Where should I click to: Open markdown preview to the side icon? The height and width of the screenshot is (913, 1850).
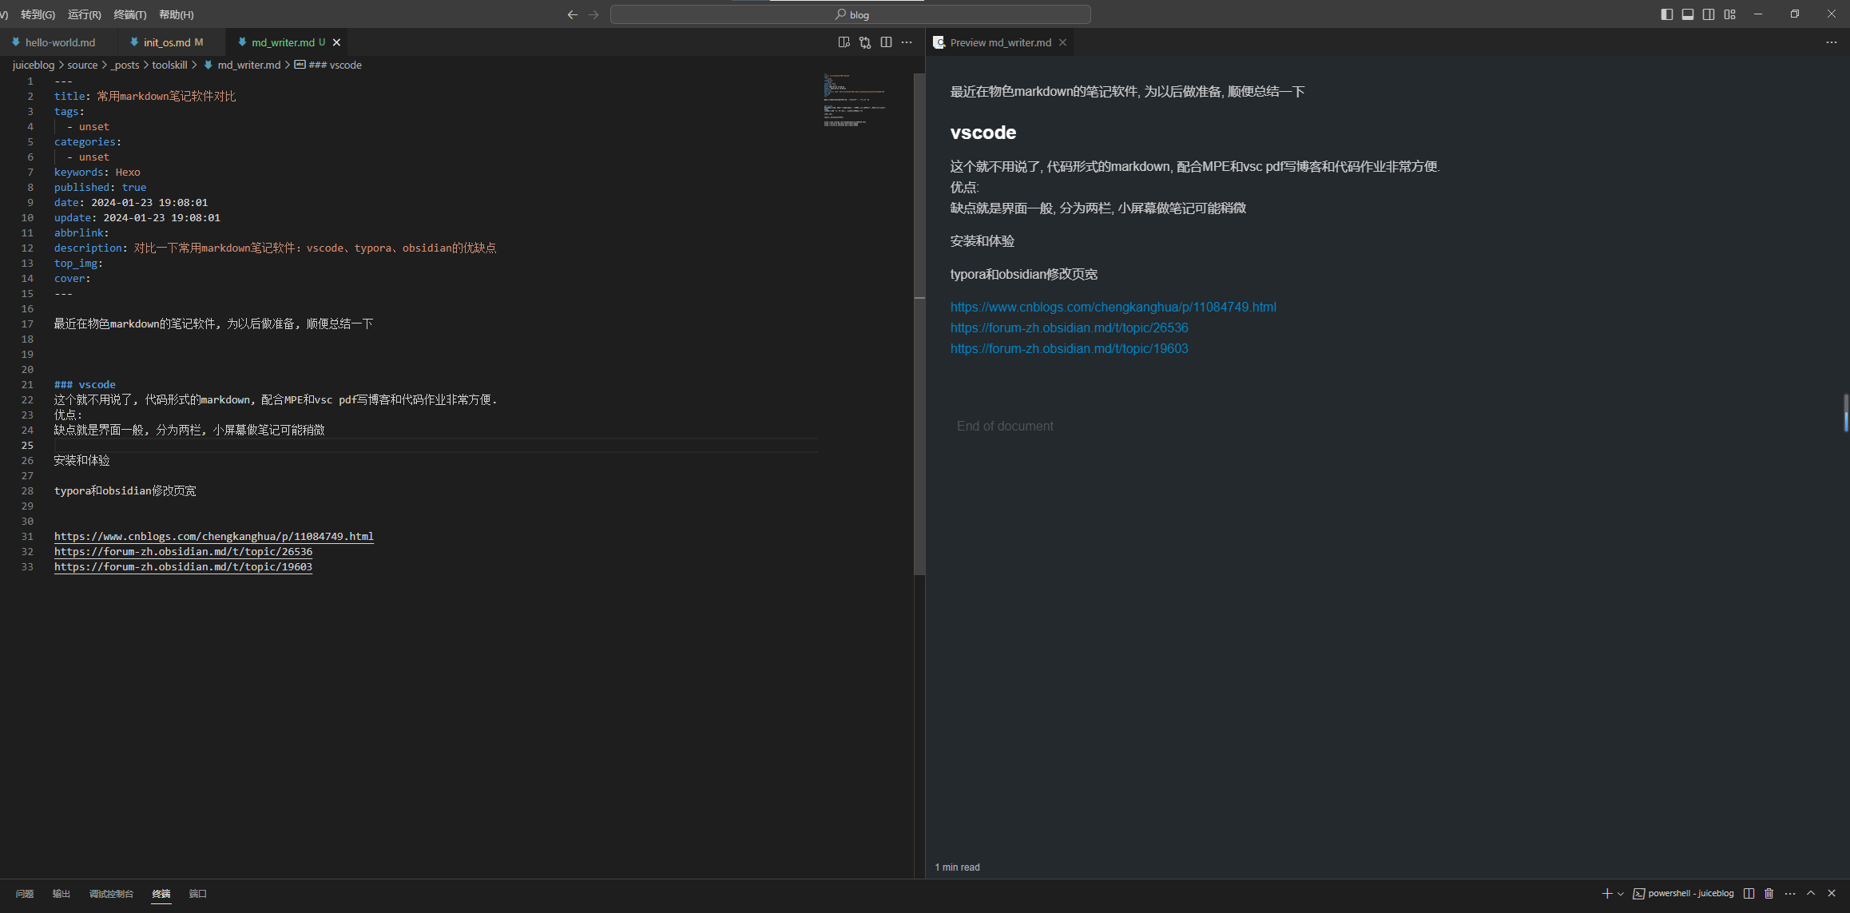[844, 42]
